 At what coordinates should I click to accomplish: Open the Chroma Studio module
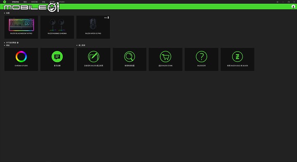tap(21, 59)
